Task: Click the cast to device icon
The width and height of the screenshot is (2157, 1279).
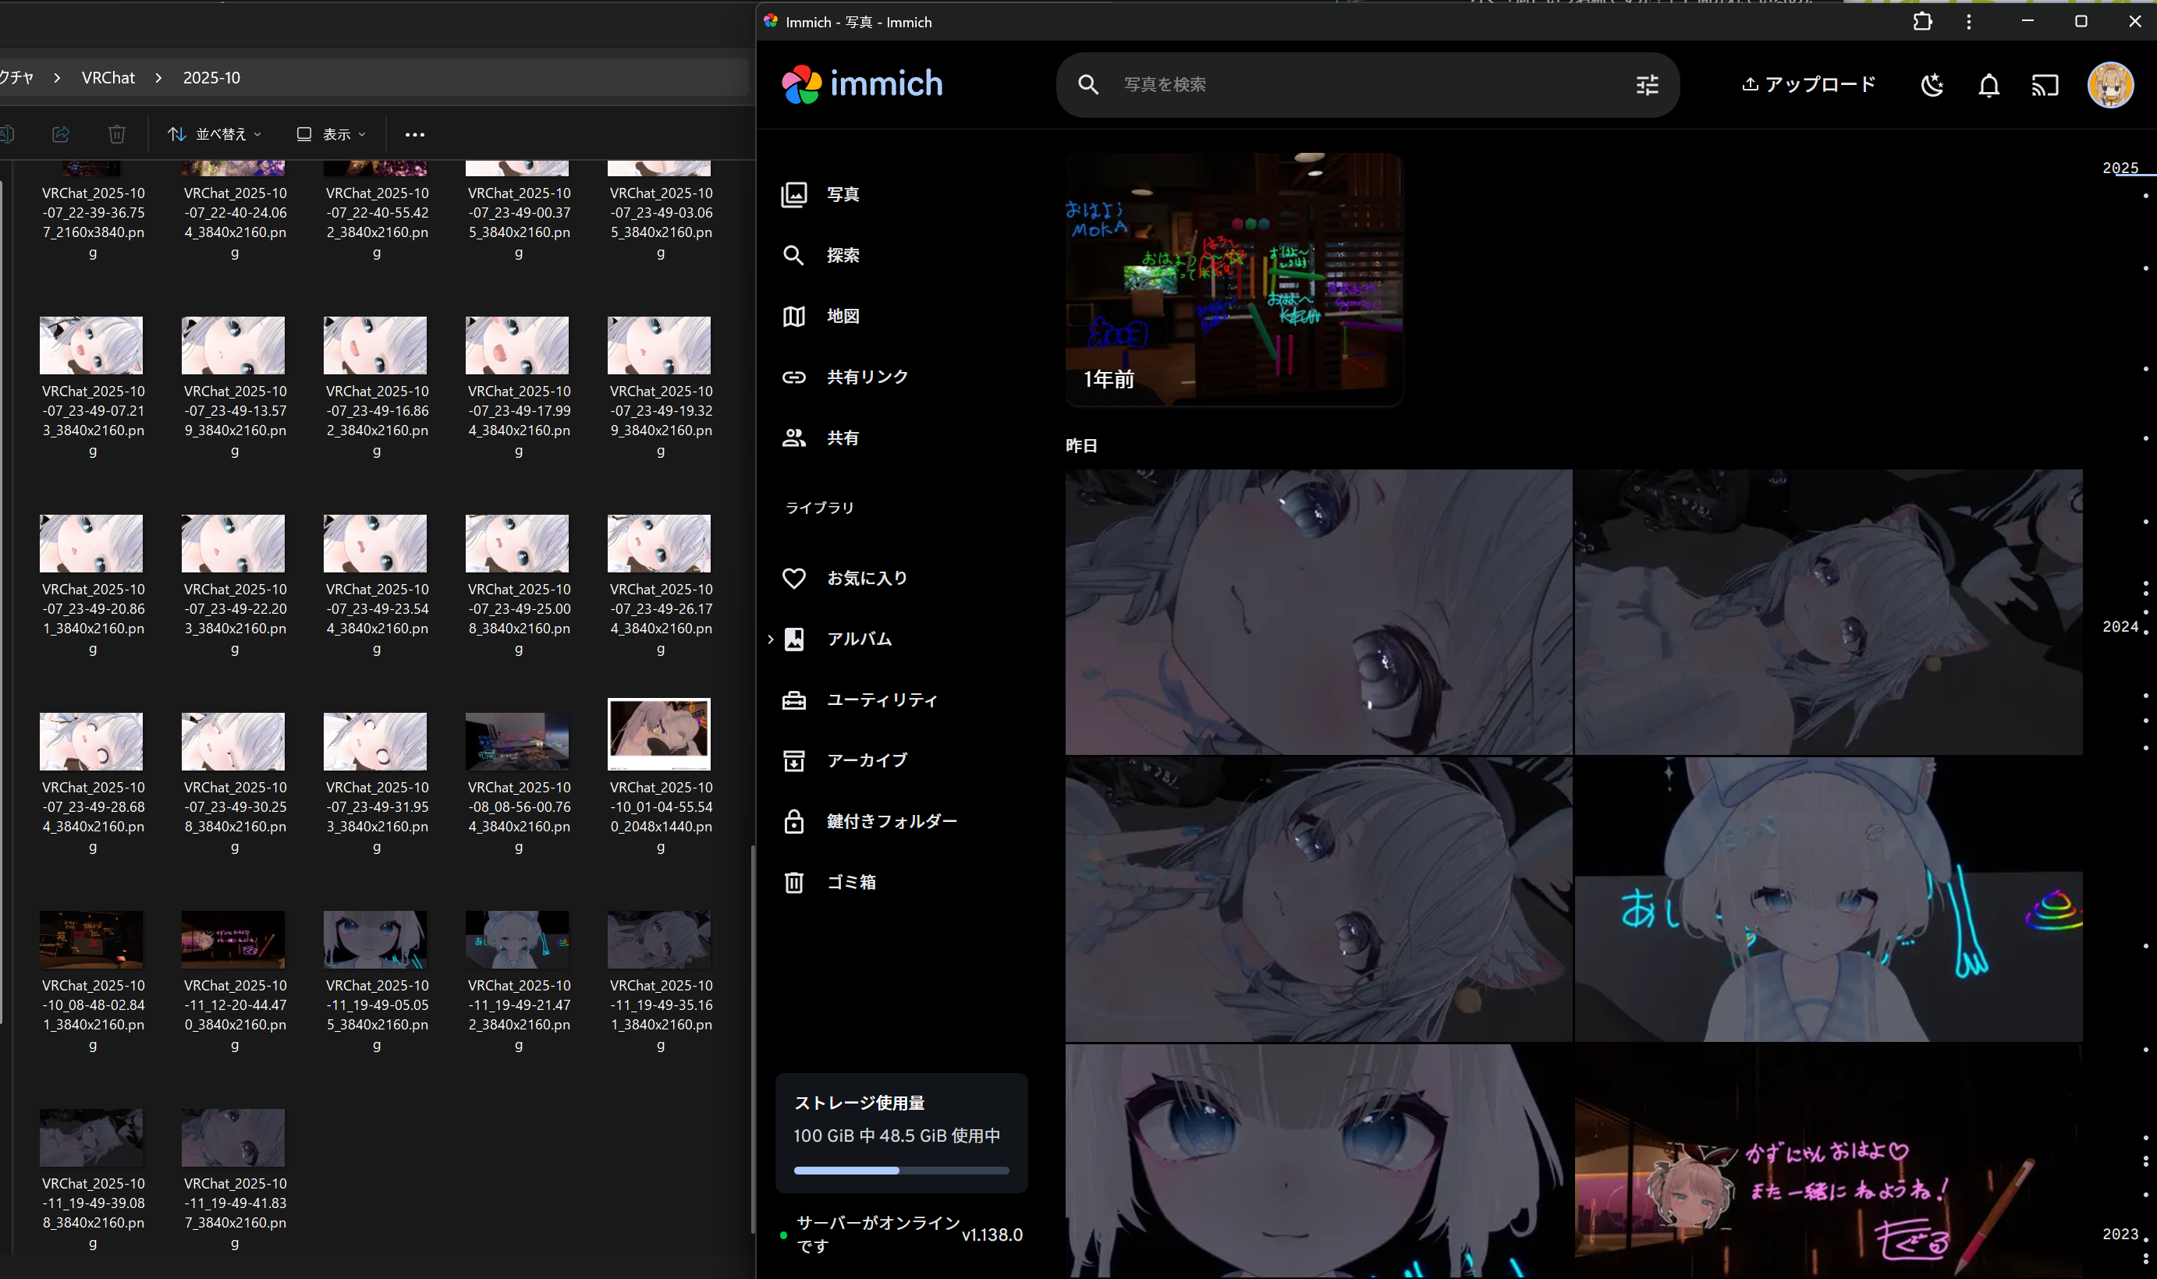Action: 2044,84
